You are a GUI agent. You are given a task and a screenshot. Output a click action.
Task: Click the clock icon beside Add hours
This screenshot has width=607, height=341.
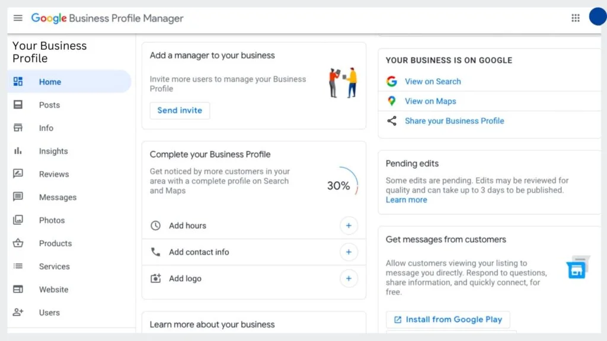pyautogui.click(x=155, y=226)
